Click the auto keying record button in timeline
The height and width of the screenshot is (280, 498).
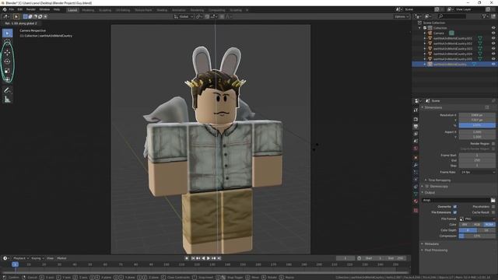[187, 258]
